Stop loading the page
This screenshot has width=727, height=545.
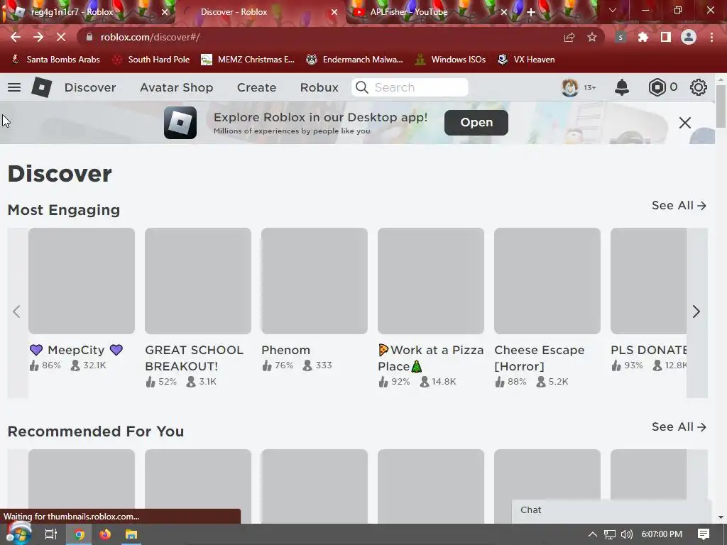pos(61,37)
